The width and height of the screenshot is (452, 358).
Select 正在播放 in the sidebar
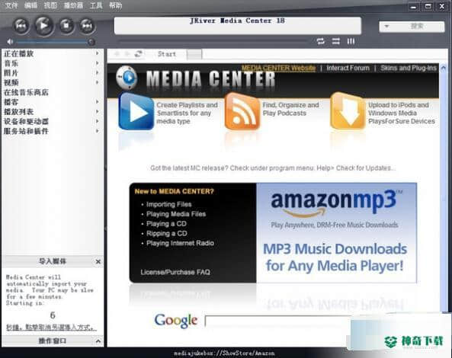point(19,53)
